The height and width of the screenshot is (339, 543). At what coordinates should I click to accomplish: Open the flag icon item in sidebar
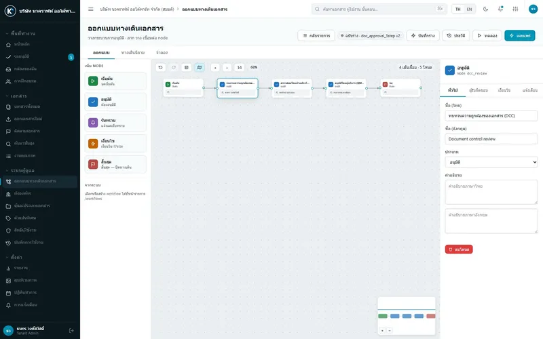(x=8, y=132)
